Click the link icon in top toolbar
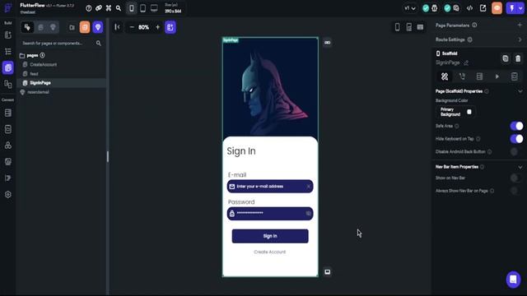Screen dimensions: 527x296 coord(99,8)
